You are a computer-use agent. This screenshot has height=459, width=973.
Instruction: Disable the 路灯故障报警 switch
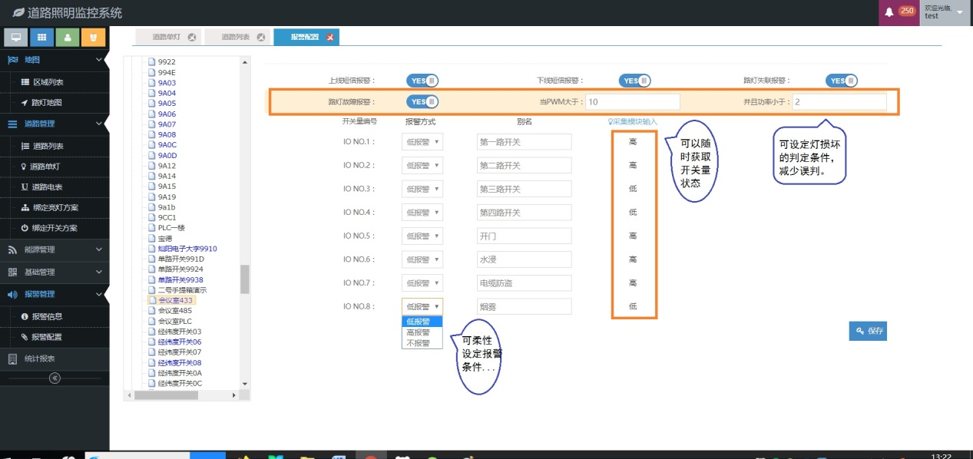coord(422,102)
